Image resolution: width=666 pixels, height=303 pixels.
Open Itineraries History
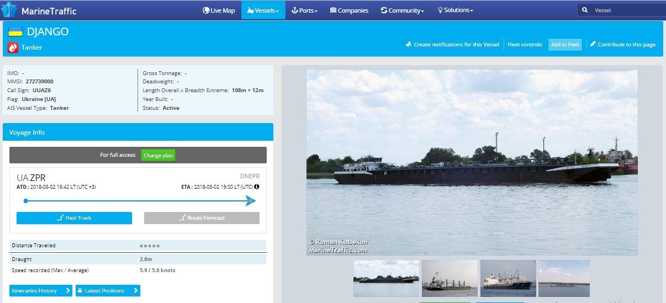click(40, 290)
